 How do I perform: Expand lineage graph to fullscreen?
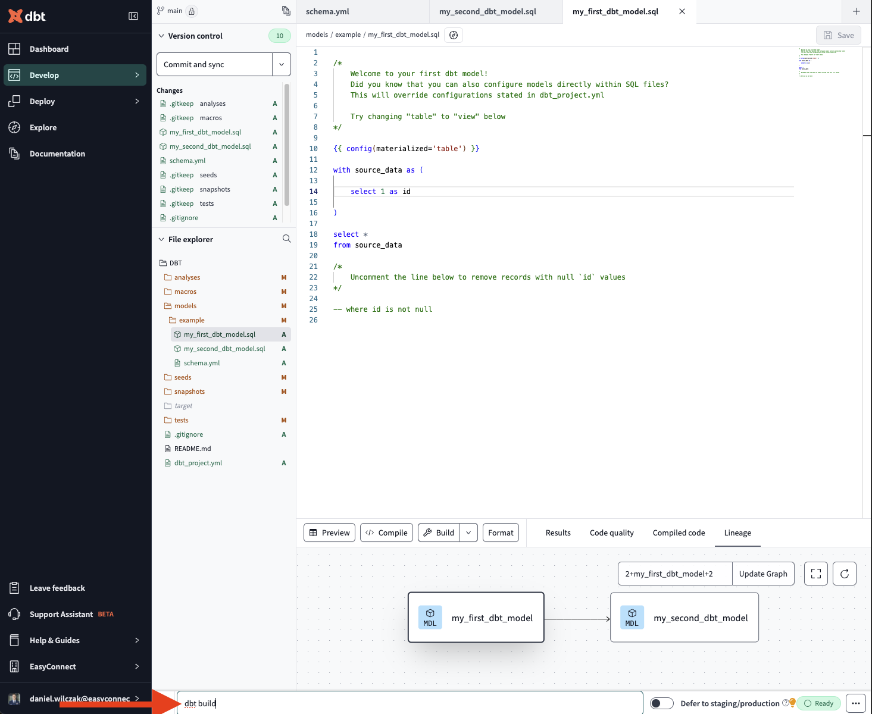click(816, 574)
